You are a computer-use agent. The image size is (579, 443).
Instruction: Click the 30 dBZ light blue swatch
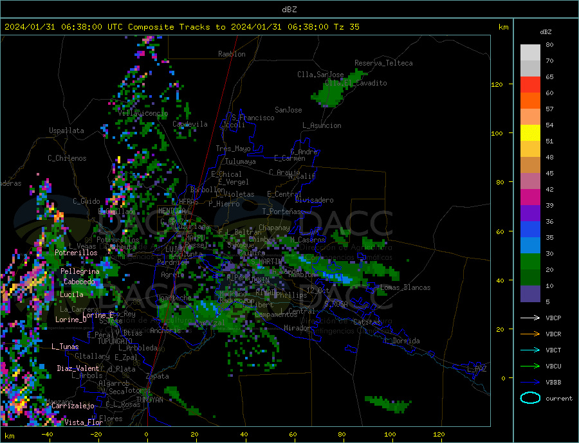click(530, 245)
